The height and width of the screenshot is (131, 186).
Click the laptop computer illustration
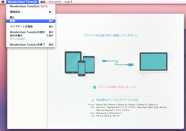pos(153,62)
